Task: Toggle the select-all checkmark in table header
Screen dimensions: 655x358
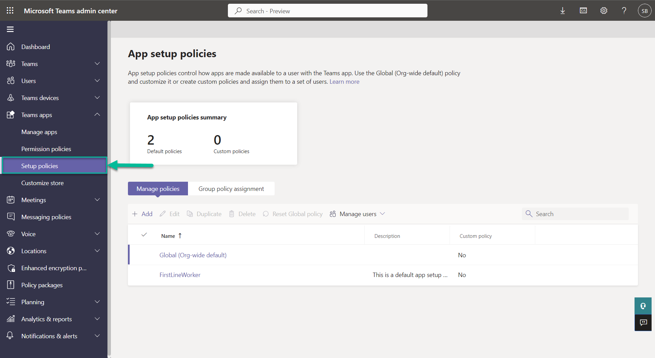Action: click(144, 235)
